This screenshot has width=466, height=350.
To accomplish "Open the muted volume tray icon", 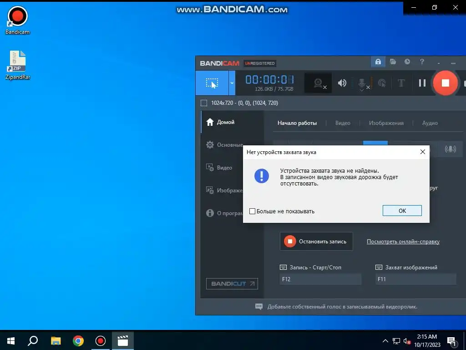I will pos(407,341).
